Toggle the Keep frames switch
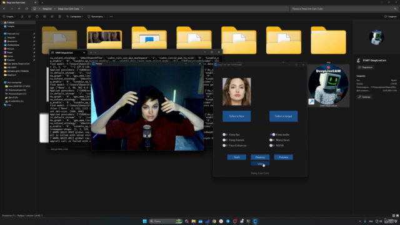This screenshot has height=225, width=400. (x=225, y=140)
